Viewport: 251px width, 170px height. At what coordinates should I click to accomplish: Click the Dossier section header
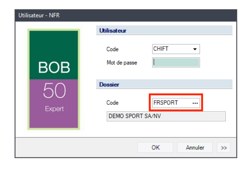click(x=164, y=84)
